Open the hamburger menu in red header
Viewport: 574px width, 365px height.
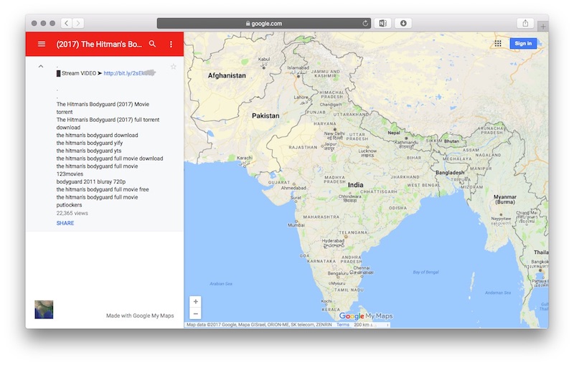(x=42, y=44)
